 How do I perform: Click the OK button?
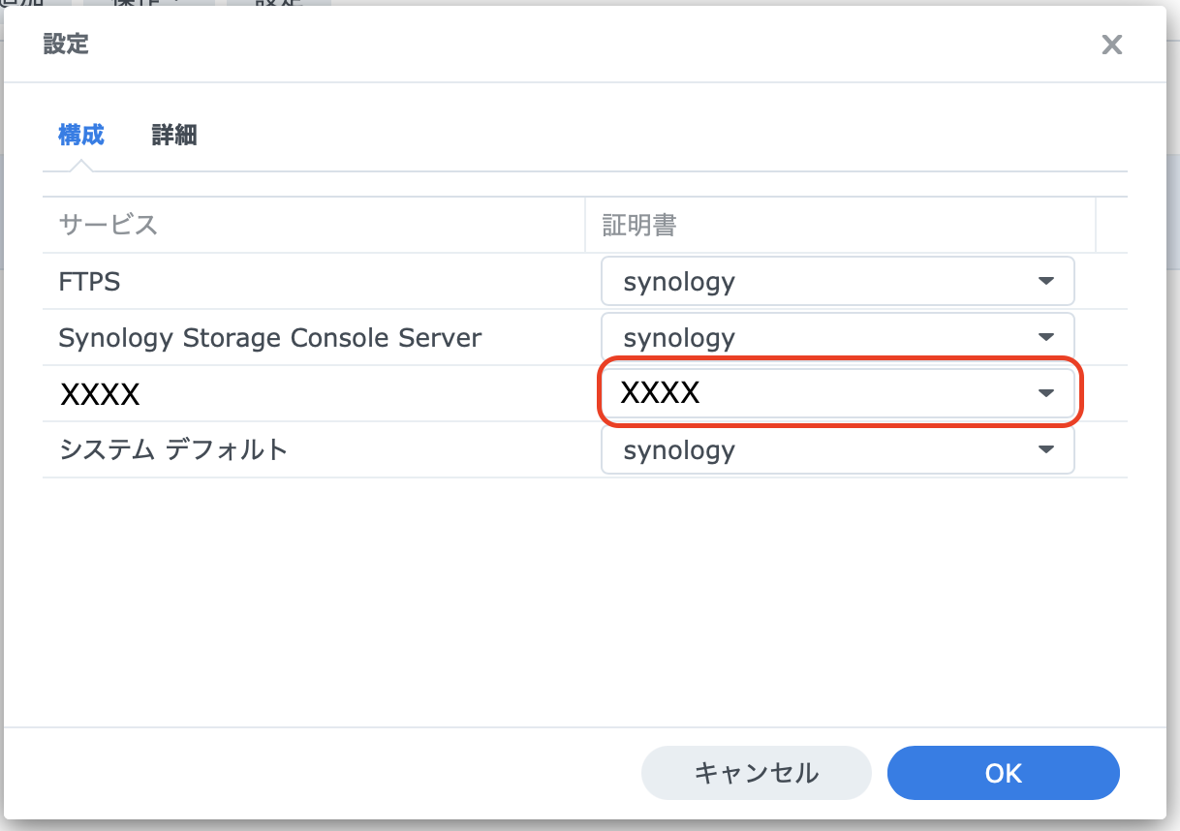click(1003, 773)
